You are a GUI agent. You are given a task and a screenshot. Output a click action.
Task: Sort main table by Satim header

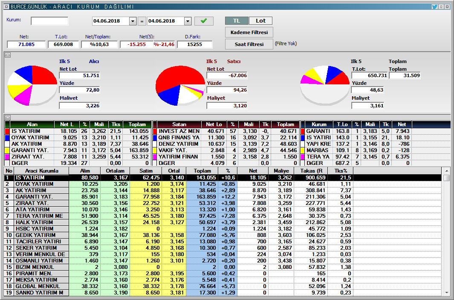pyautogui.click(x=146, y=171)
